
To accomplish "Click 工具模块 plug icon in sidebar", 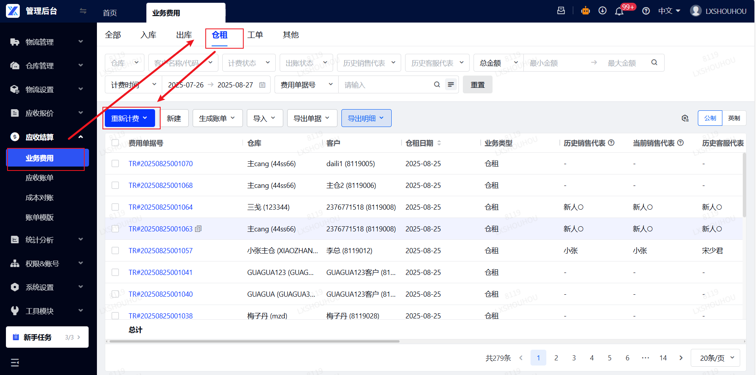I will tap(15, 311).
